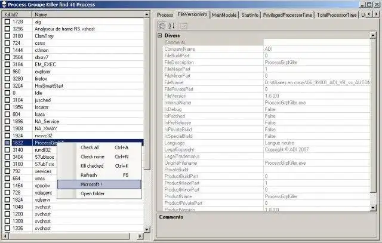
Task: Sort by Kill Id? column header
Action: pyautogui.click(x=17, y=14)
